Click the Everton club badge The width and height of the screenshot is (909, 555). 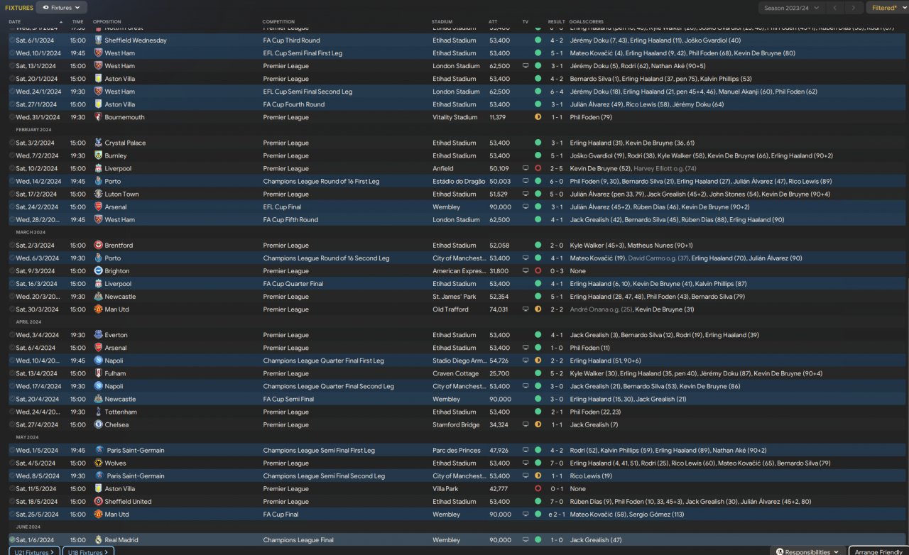coord(98,335)
